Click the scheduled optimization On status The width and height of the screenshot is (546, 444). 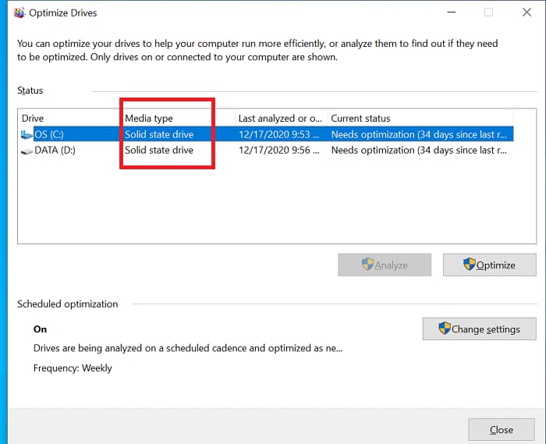click(x=40, y=329)
